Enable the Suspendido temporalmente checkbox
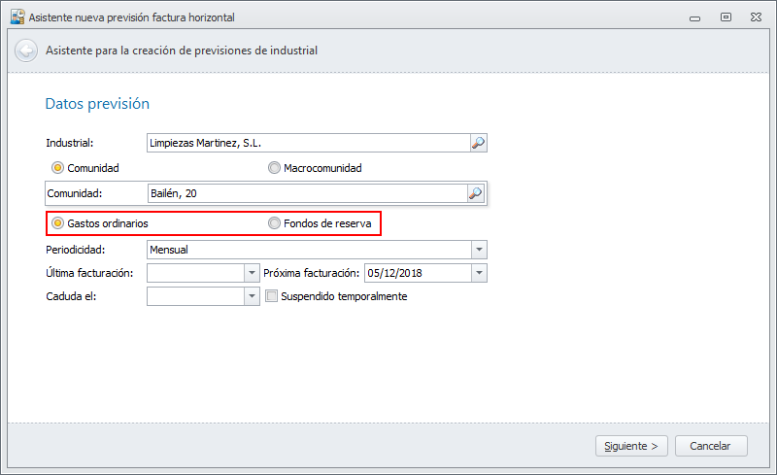The width and height of the screenshot is (777, 475). pos(272,296)
